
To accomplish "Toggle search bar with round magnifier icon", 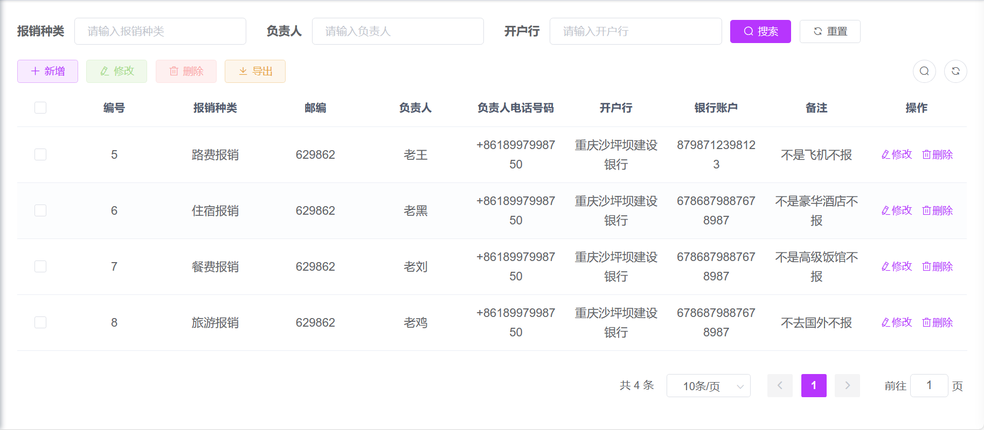I will 924,71.
